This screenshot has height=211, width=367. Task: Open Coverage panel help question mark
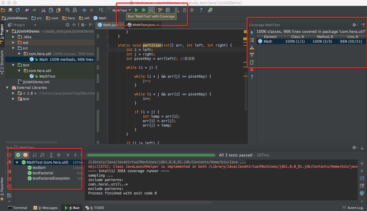[252, 77]
